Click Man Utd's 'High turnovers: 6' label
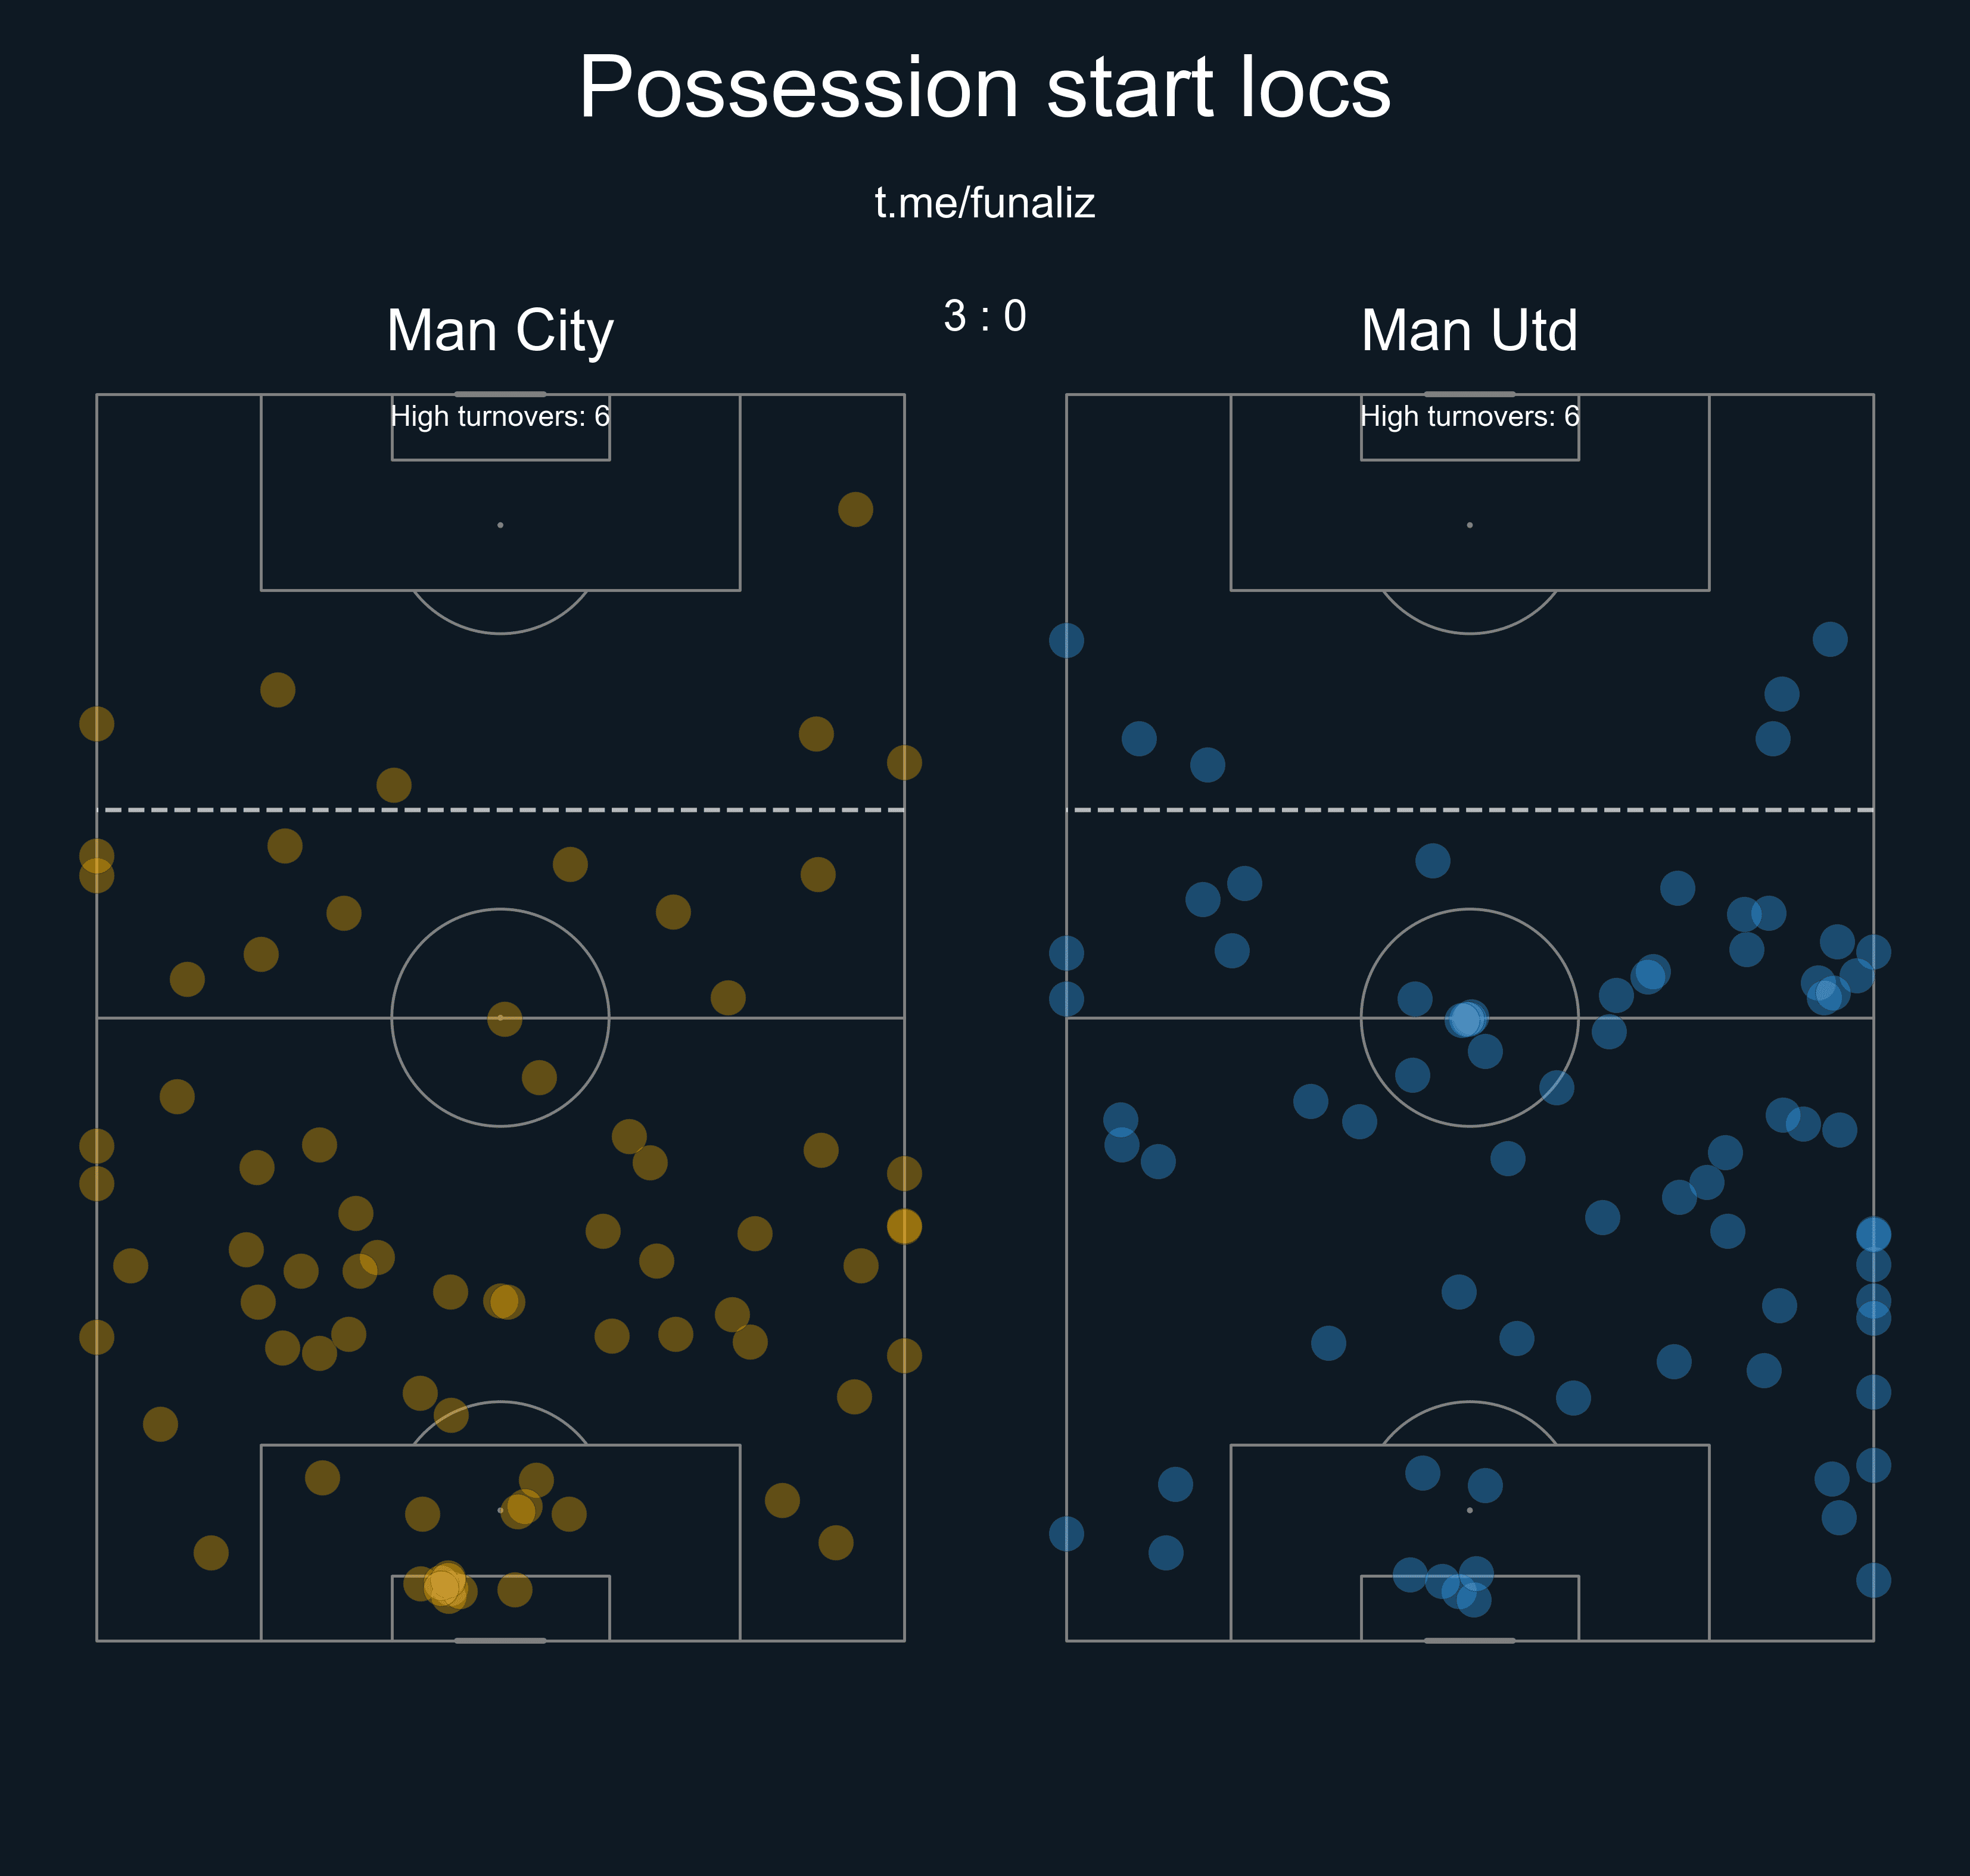Image resolution: width=1970 pixels, height=1876 pixels. [x=1469, y=416]
